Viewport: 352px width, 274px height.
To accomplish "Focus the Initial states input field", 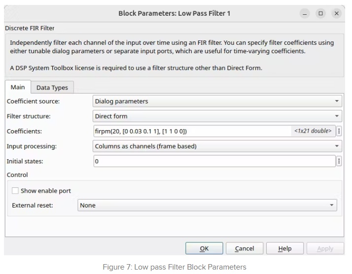I will click(214, 161).
